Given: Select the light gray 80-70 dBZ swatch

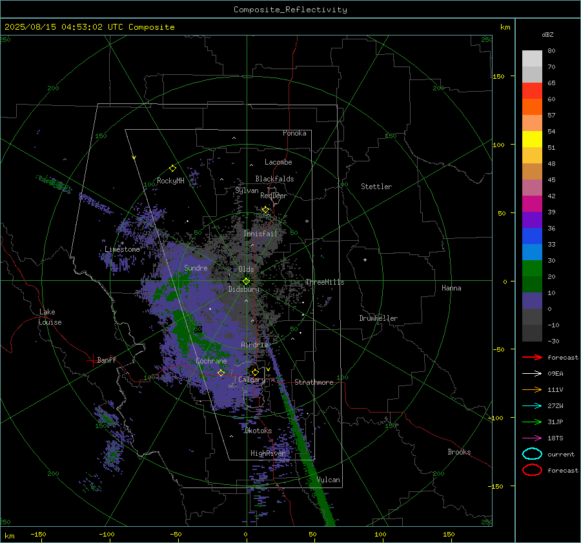Looking at the screenshot, I should 532,59.
